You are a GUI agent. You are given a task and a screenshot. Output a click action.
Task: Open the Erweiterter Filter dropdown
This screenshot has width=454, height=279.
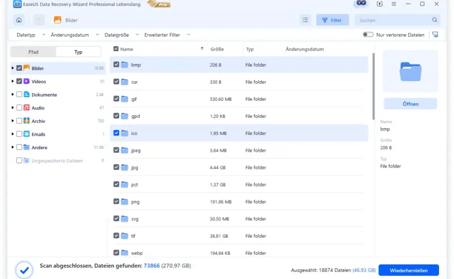point(167,35)
